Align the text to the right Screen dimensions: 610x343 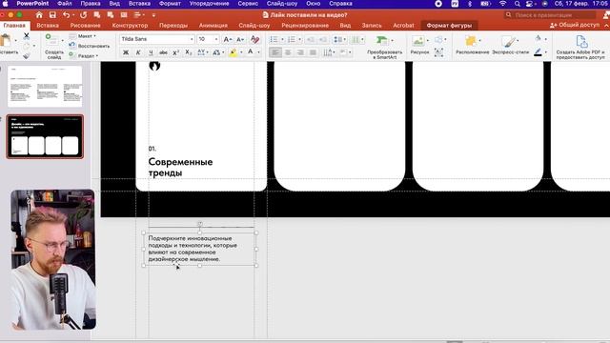[x=300, y=52]
